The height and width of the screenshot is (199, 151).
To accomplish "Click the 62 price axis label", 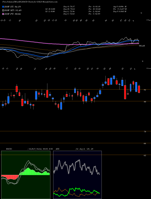I will (145, 156).
